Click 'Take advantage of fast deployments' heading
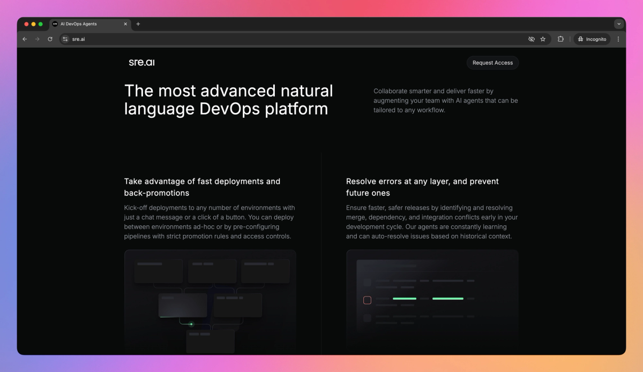This screenshot has height=372, width=643. coord(203,187)
